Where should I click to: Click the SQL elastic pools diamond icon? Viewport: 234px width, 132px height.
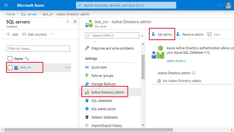(87, 109)
